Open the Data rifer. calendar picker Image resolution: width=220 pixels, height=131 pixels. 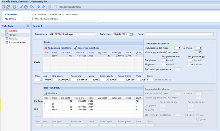click(131, 34)
